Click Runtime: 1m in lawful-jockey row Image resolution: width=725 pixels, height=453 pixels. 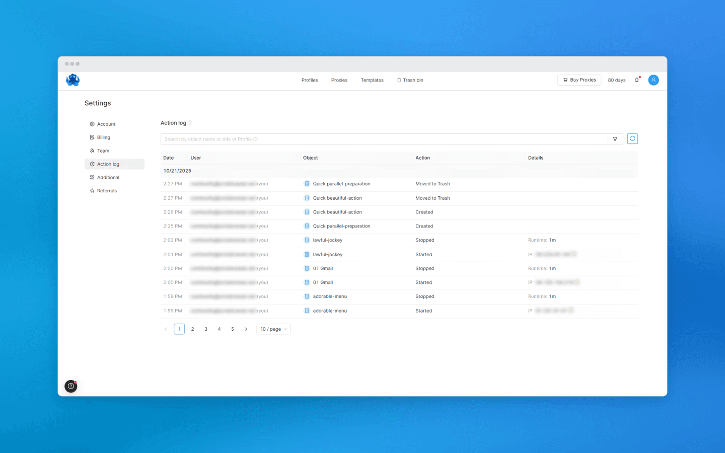point(542,240)
